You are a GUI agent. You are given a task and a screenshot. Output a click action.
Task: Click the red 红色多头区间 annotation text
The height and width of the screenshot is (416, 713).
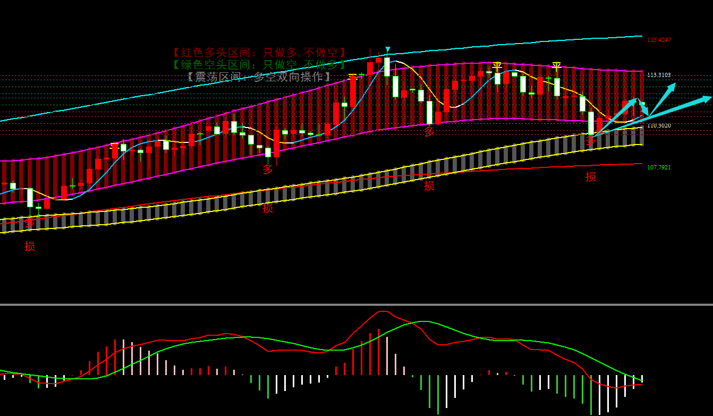[x=259, y=53]
